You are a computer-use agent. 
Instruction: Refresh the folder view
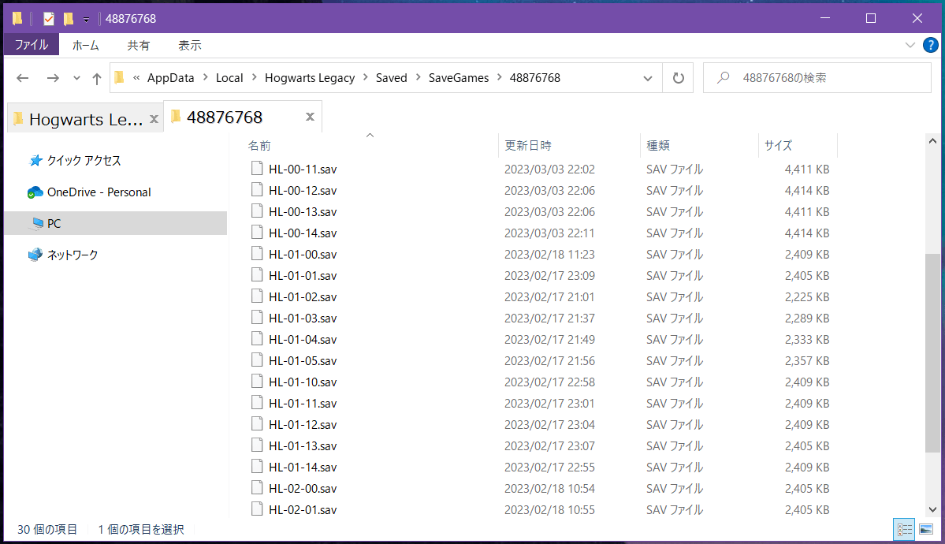pos(678,78)
